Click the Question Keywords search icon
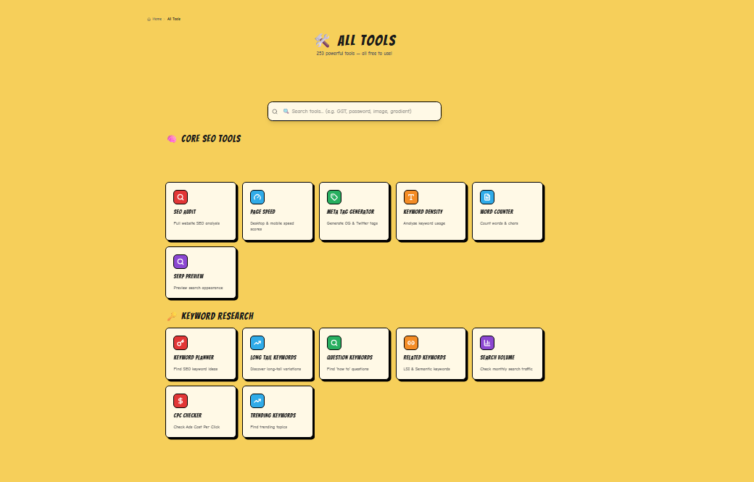The height and width of the screenshot is (482, 754). (333, 342)
